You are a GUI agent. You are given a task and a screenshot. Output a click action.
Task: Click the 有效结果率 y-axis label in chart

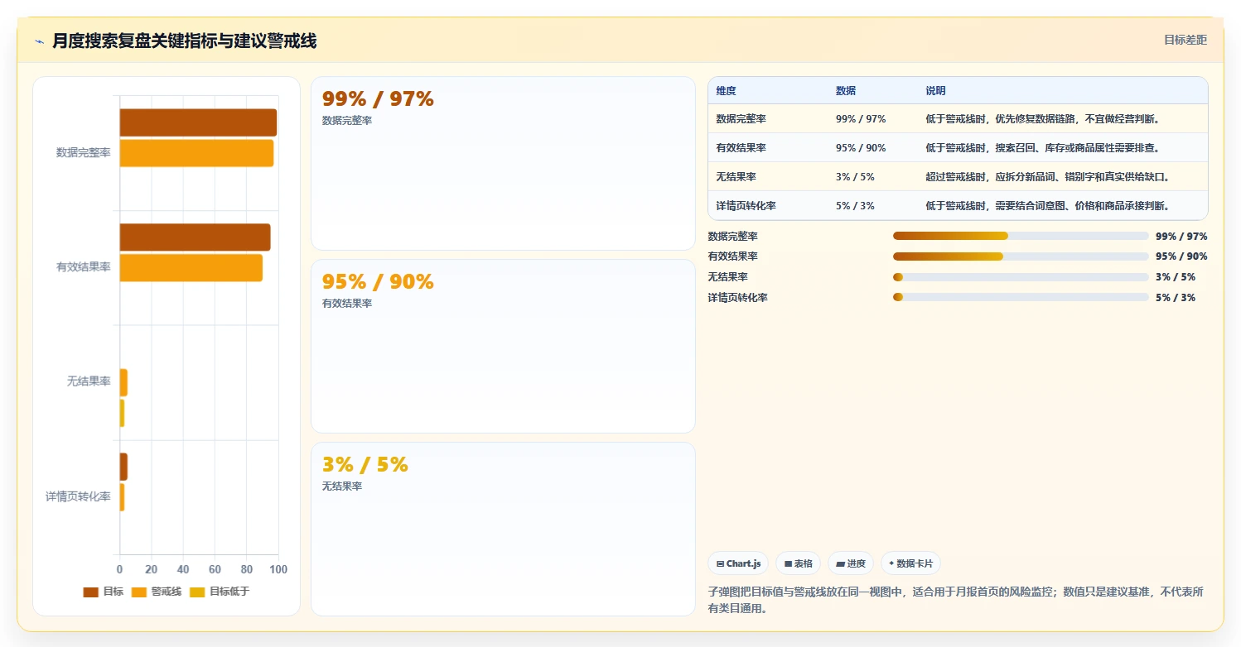(x=83, y=268)
